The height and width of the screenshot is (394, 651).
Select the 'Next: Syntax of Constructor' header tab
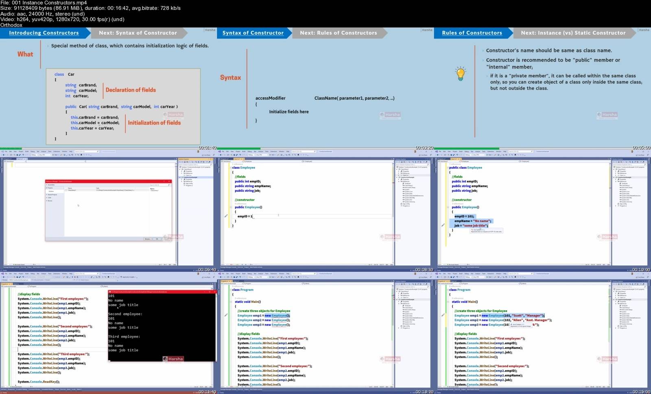pos(138,33)
